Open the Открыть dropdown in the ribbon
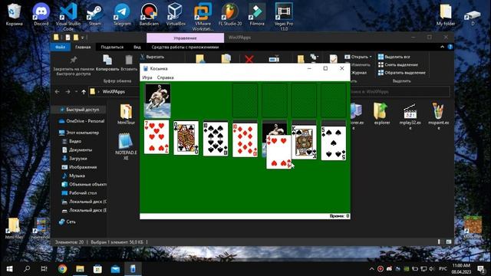 358,57
